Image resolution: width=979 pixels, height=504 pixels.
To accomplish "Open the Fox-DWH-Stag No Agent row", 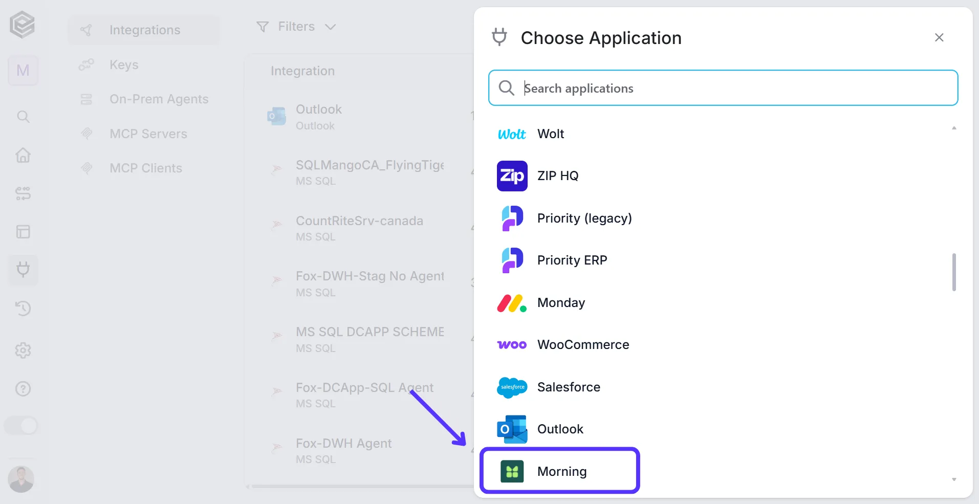I will click(359, 284).
